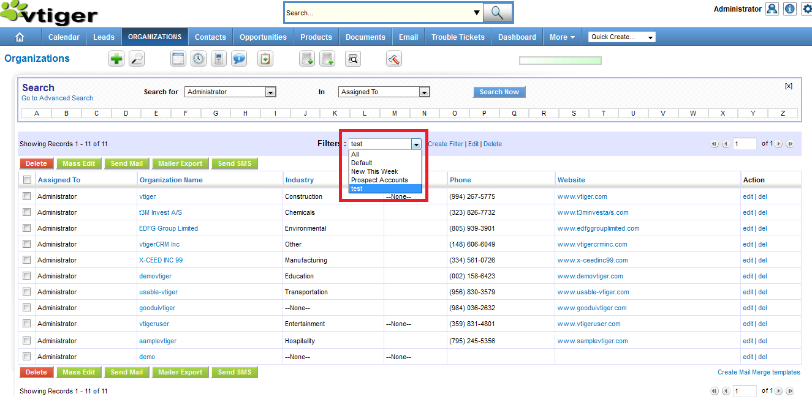Click the clipboard Last Viewed icon
This screenshot has height=413, width=812.
tap(265, 59)
